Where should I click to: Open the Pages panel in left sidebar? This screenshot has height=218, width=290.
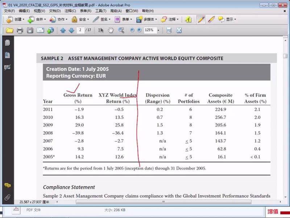[x=7, y=43]
